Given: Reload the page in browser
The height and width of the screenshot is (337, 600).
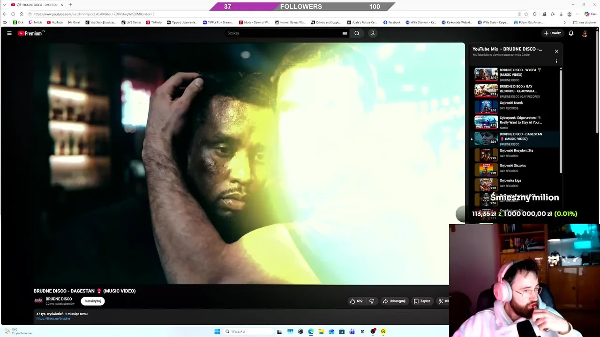Looking at the screenshot, I should 14,14.
